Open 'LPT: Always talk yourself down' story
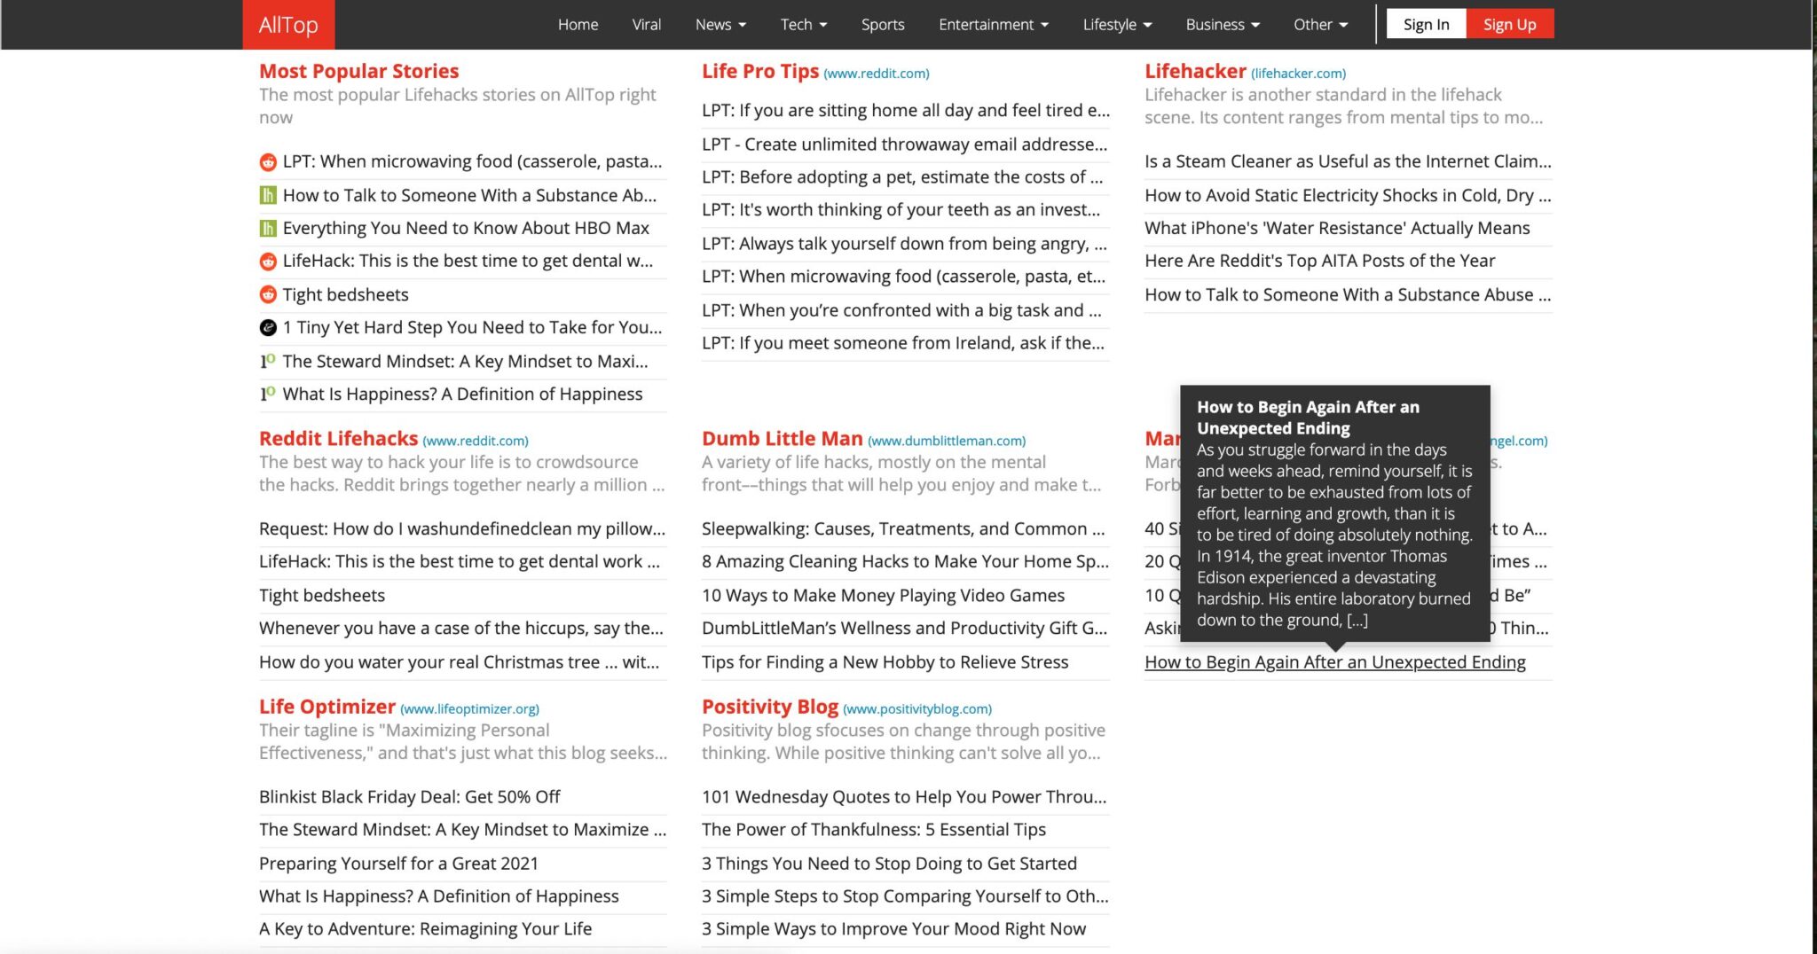The image size is (1817, 954). (904, 243)
